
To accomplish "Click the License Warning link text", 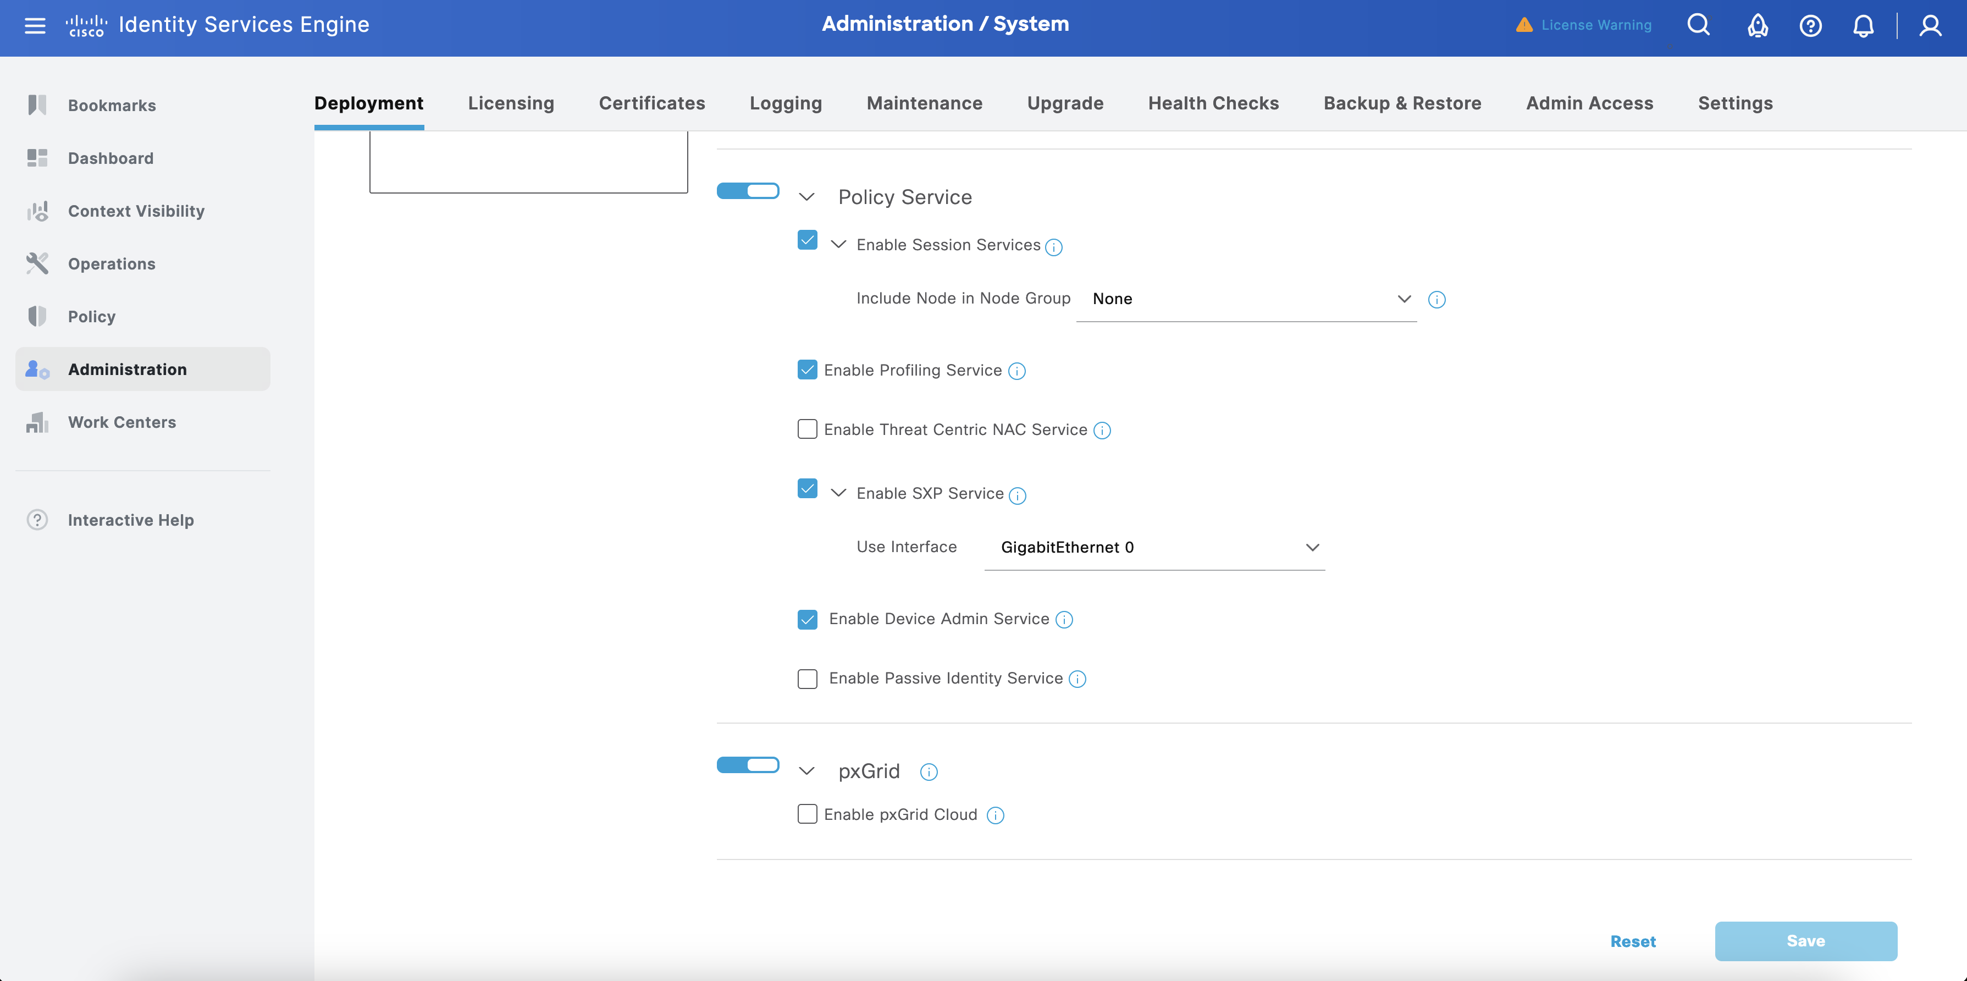I will coord(1596,24).
